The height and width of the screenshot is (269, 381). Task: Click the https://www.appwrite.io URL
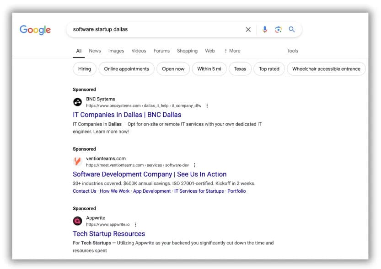coord(108,224)
